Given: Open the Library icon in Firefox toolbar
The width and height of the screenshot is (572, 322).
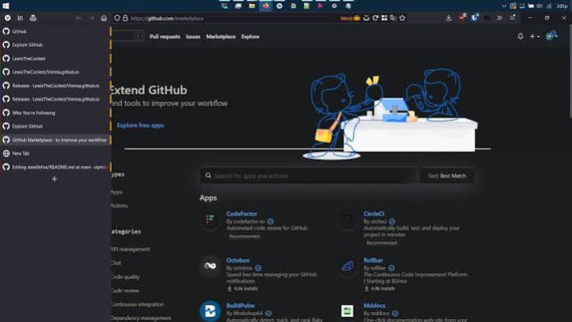Looking at the screenshot, I should (20, 18).
